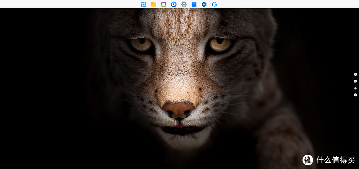Launch the yellow file manager folder

154,4
